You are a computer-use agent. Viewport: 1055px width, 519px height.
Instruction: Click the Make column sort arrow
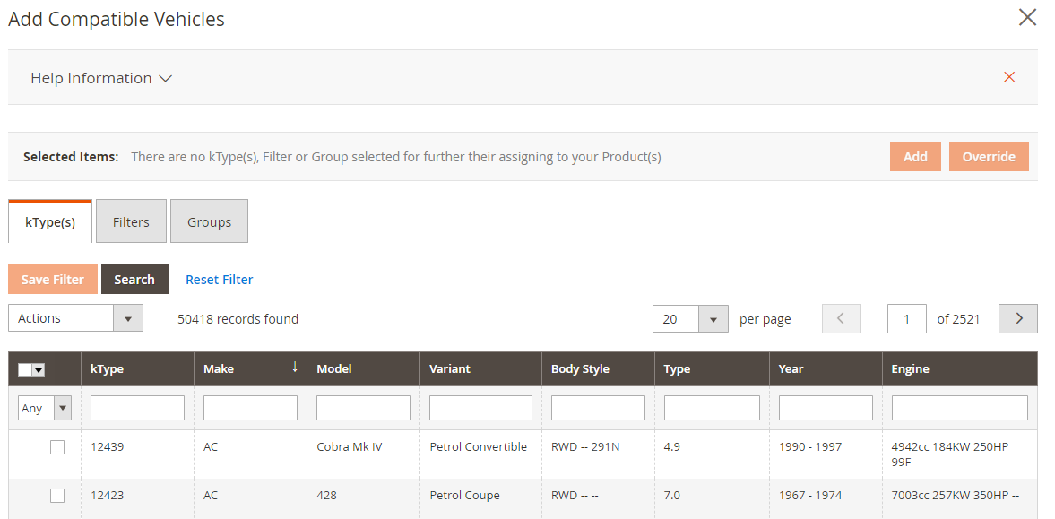[294, 368]
